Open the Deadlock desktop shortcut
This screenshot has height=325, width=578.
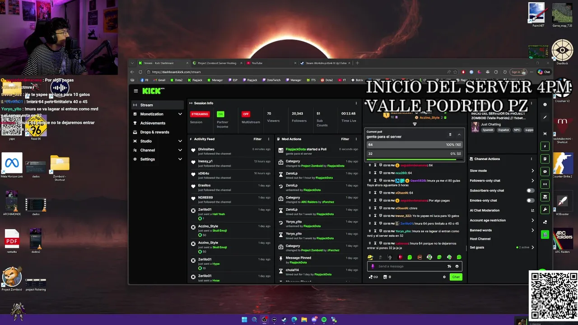tap(562, 52)
